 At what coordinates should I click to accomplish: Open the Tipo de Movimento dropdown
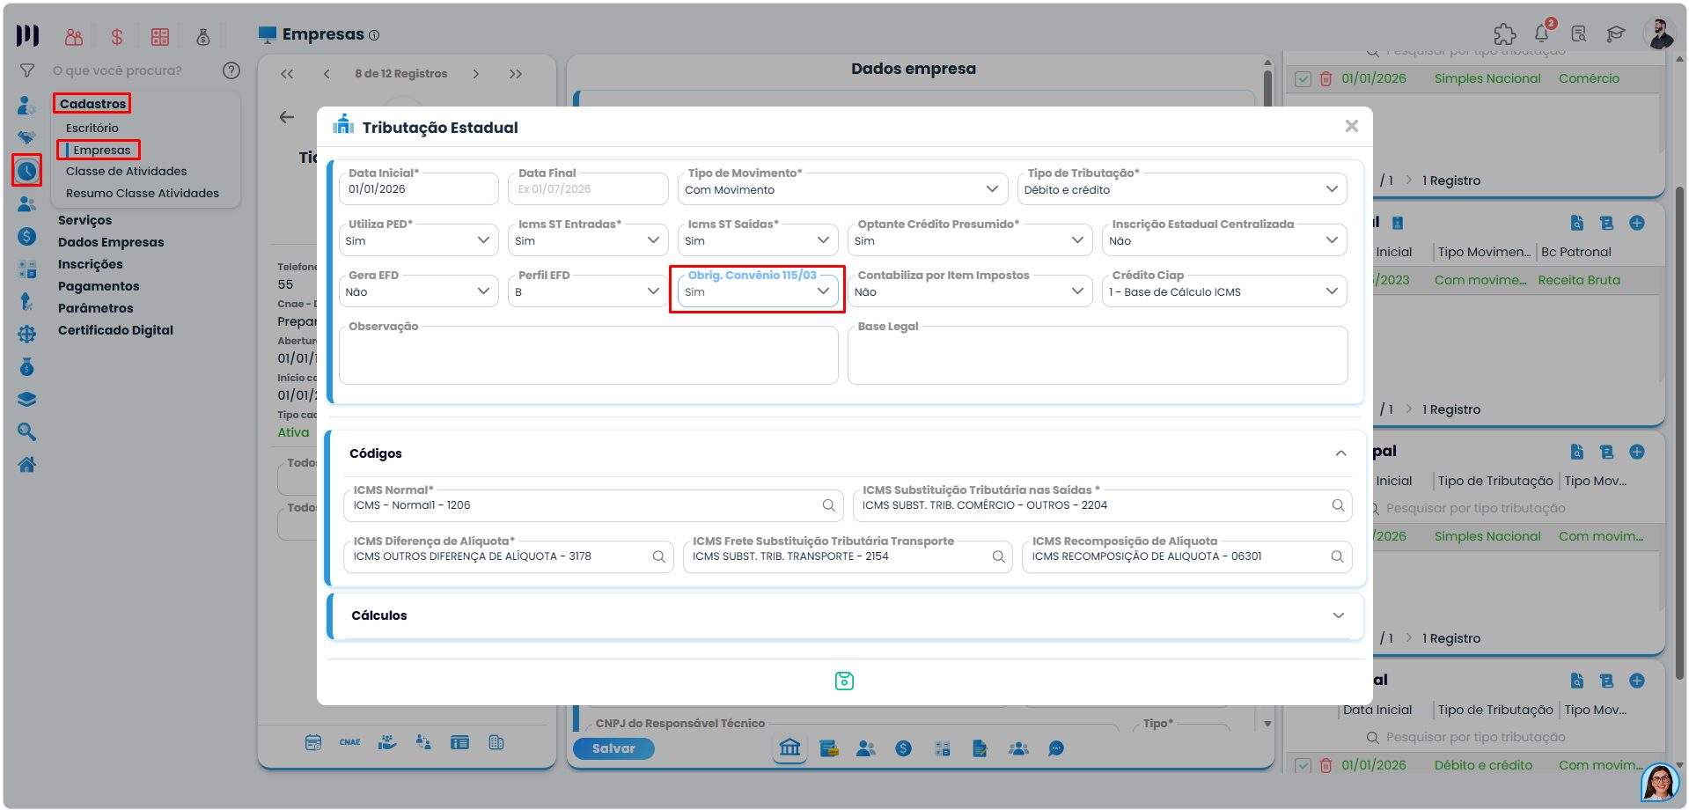[x=843, y=189]
